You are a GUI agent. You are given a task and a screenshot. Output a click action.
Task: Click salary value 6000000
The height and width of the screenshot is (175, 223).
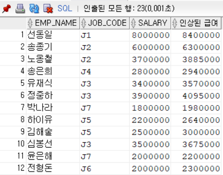151,47
